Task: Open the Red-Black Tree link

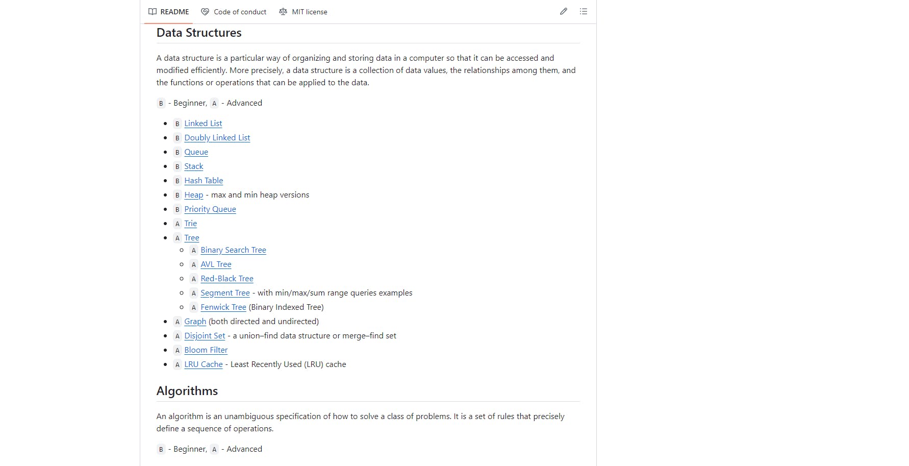Action: [227, 279]
